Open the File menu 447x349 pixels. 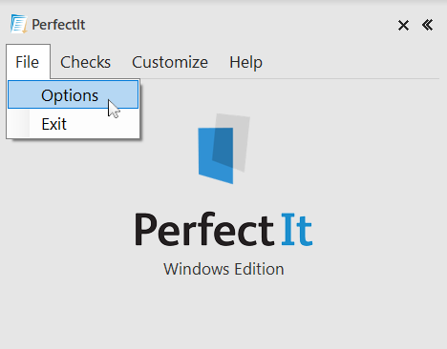point(28,62)
